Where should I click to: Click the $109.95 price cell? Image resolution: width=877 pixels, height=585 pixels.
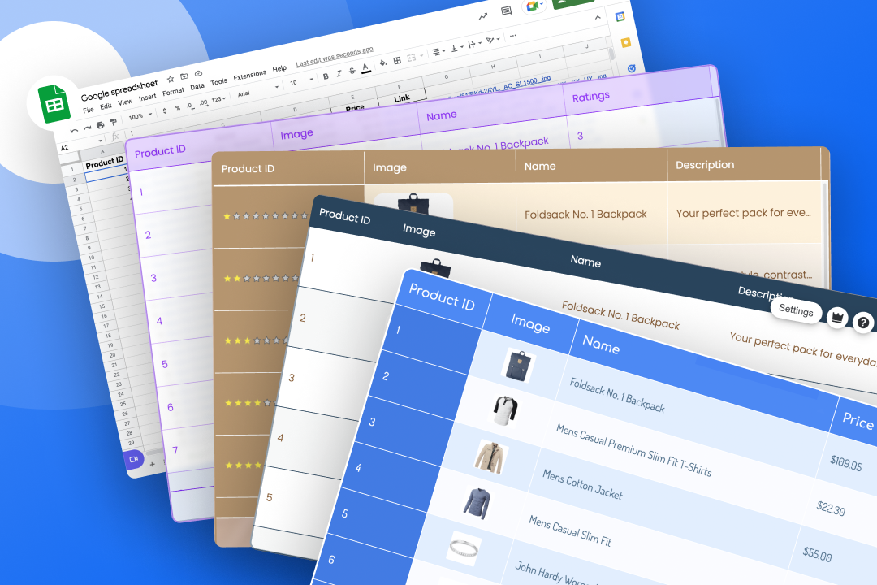[845, 462]
